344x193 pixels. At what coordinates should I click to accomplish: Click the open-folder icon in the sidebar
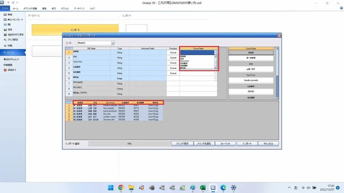(5, 24)
